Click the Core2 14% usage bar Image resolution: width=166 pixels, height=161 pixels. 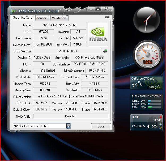[x=154, y=104]
